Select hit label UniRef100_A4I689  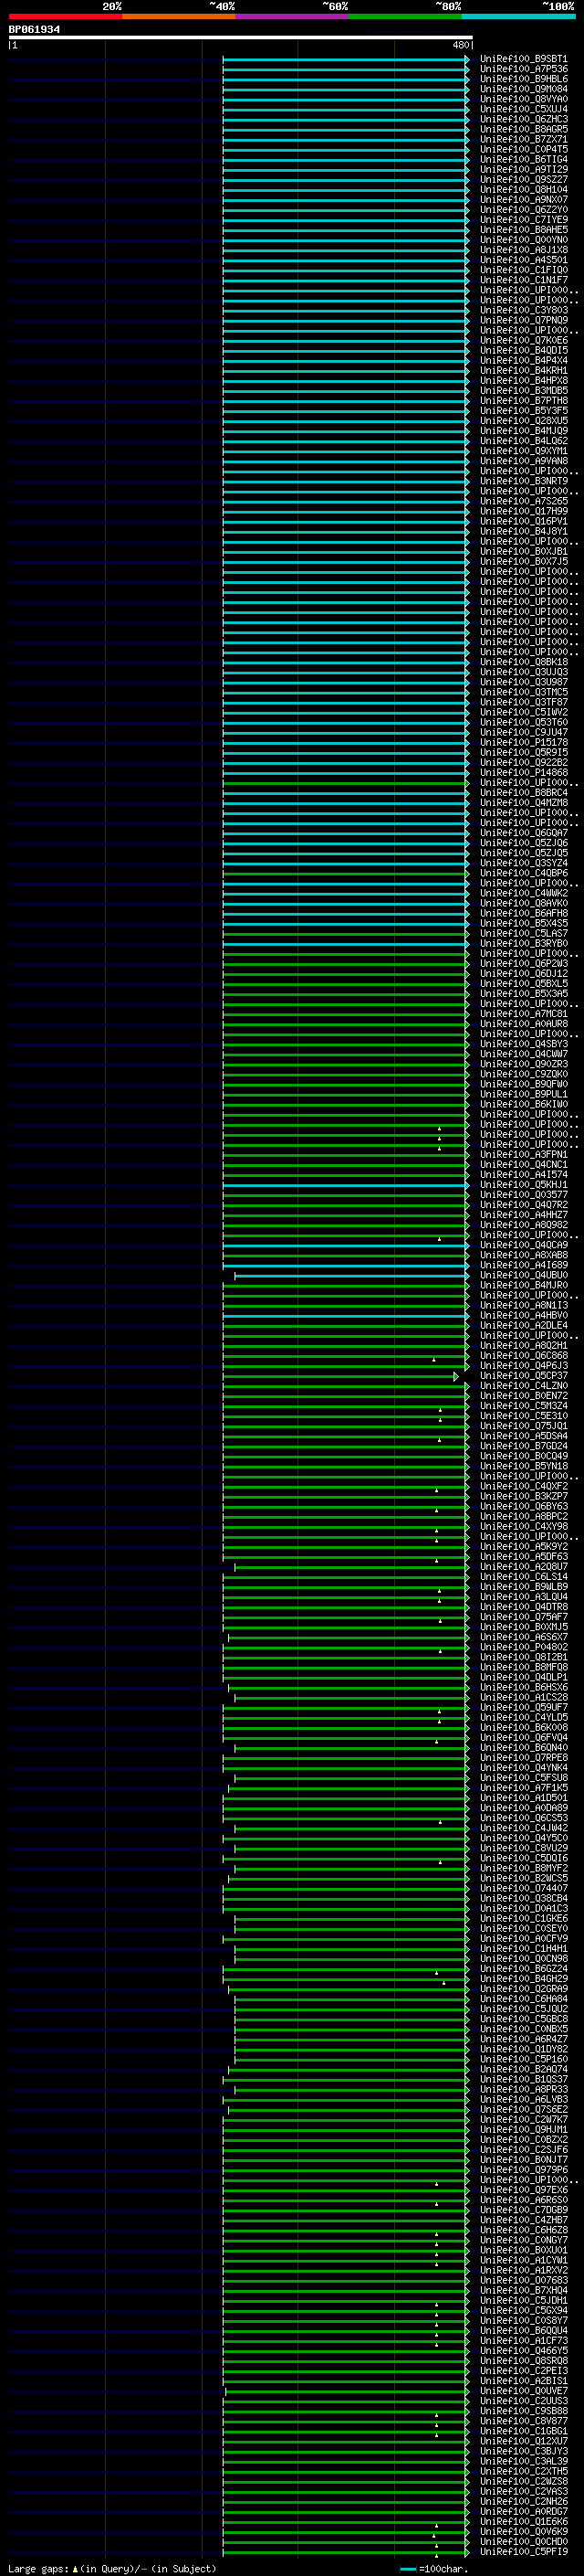point(523,1265)
